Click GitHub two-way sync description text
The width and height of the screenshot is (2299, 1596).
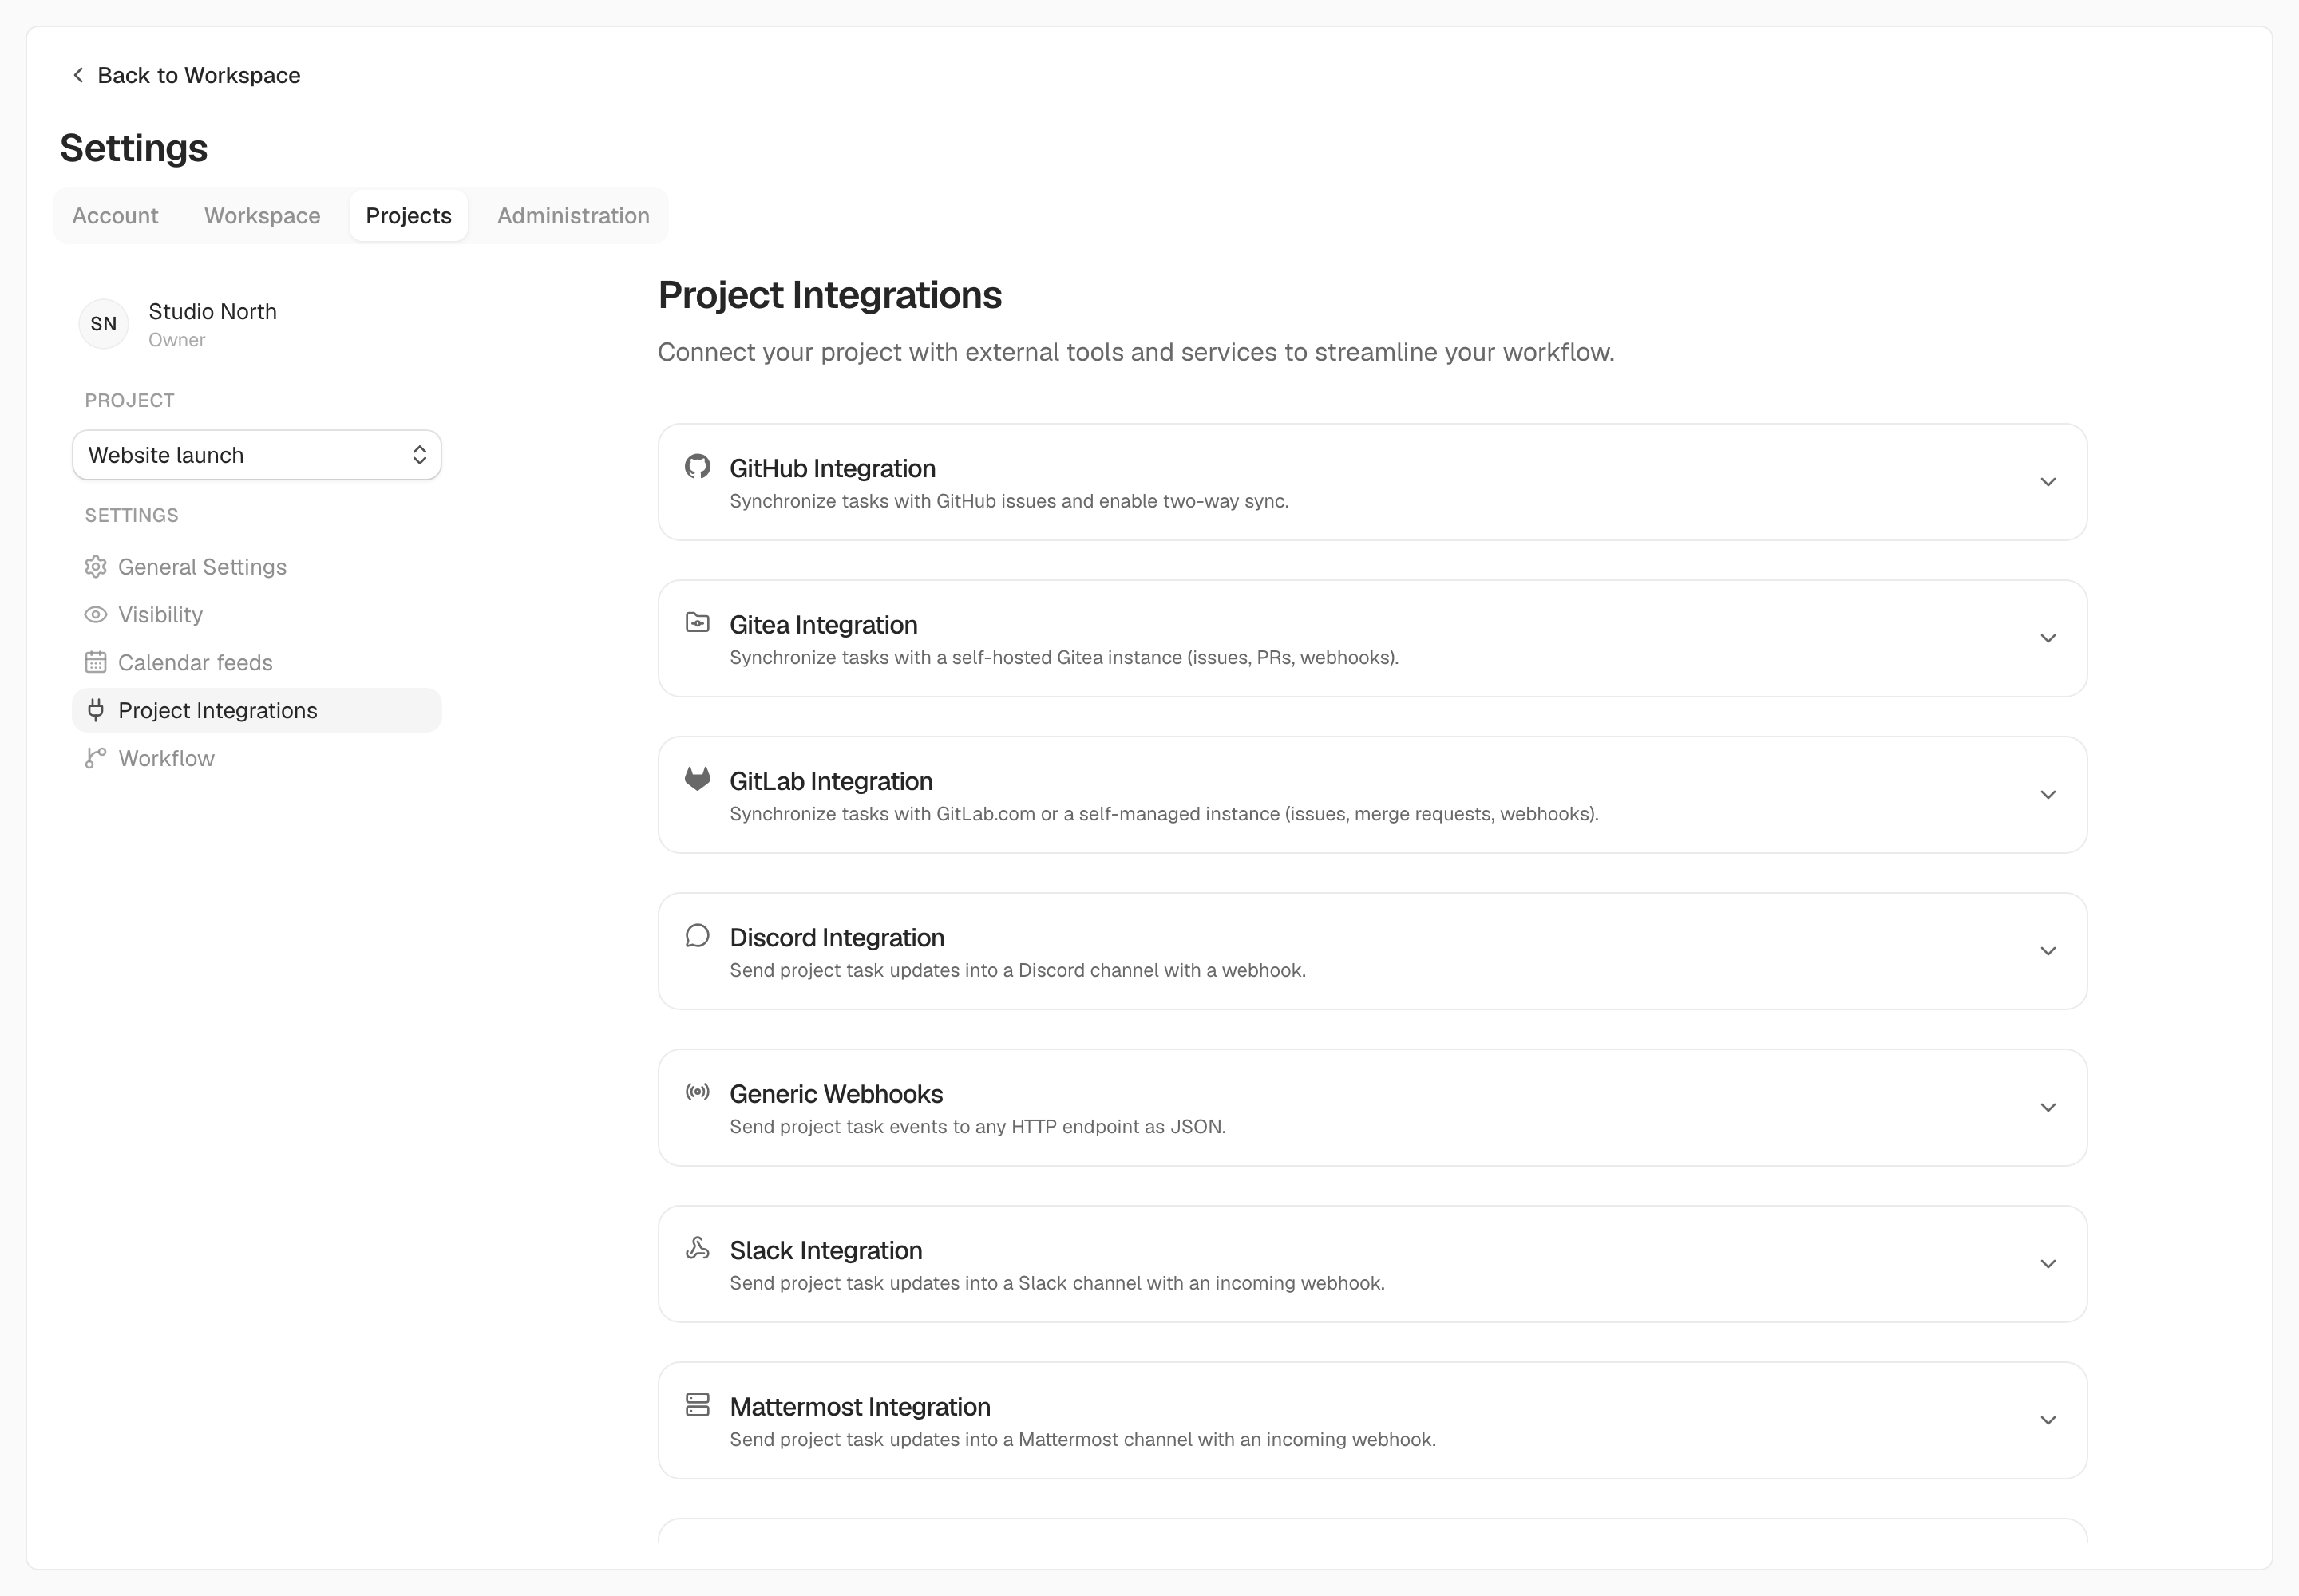1008,501
